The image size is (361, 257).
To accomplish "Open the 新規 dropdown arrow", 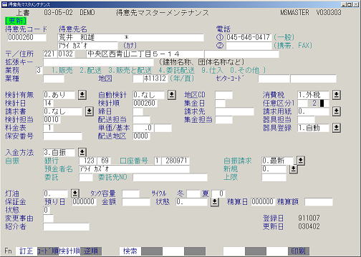I will (x=293, y=169).
